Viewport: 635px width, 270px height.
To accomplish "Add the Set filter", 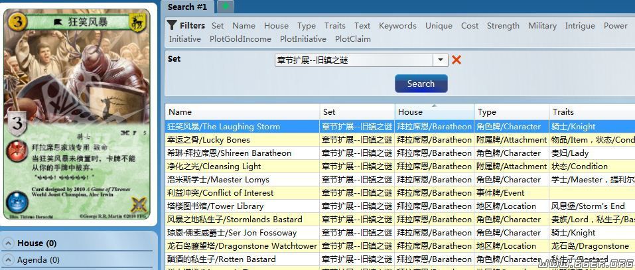I will click(218, 25).
